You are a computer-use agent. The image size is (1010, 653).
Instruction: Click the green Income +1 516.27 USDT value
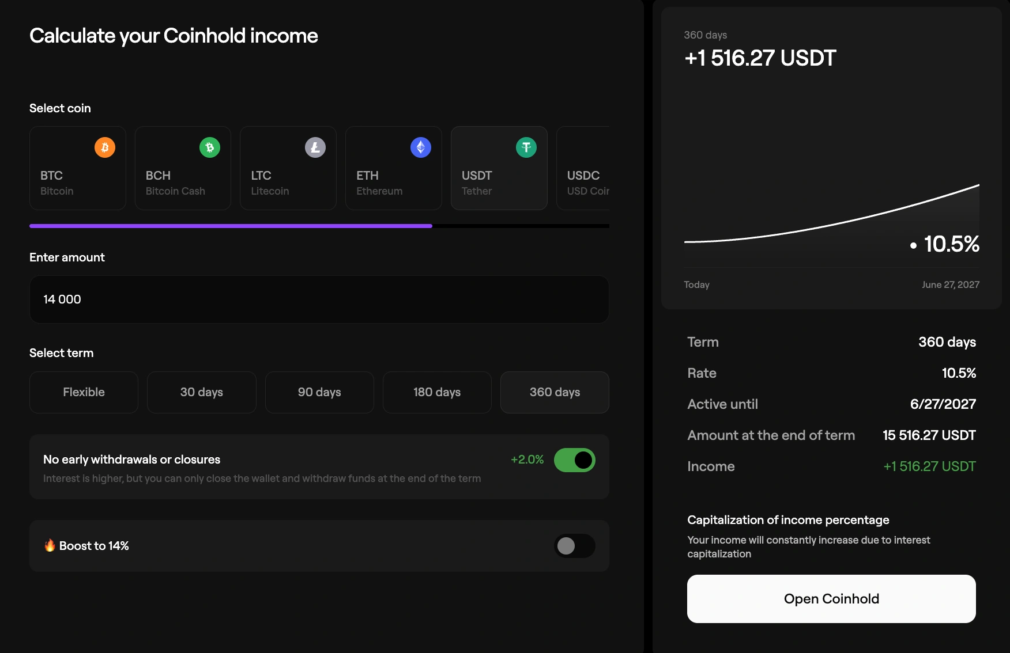[x=929, y=466]
